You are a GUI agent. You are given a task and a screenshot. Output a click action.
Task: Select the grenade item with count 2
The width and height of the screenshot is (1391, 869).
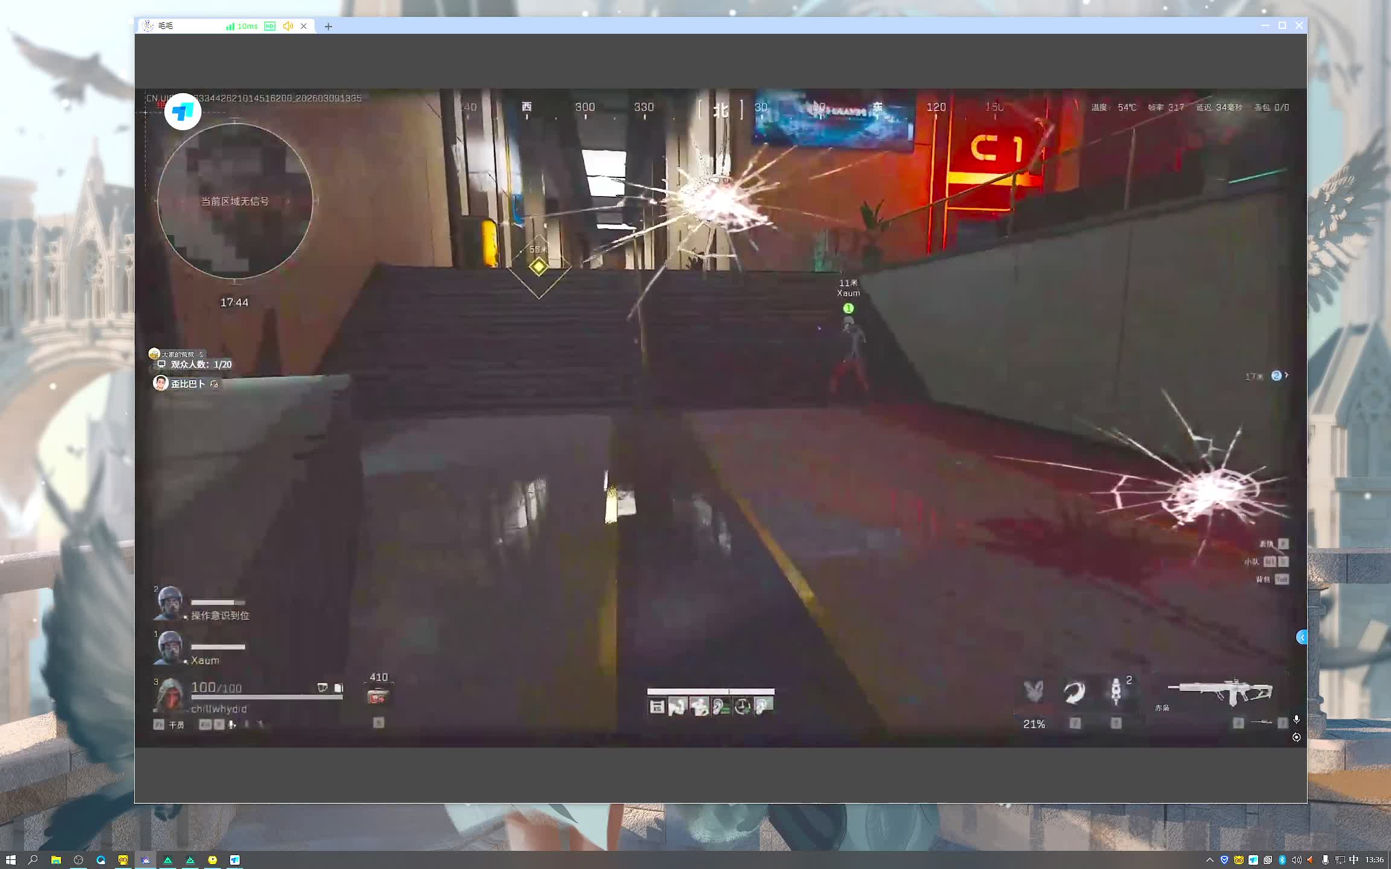1116,691
